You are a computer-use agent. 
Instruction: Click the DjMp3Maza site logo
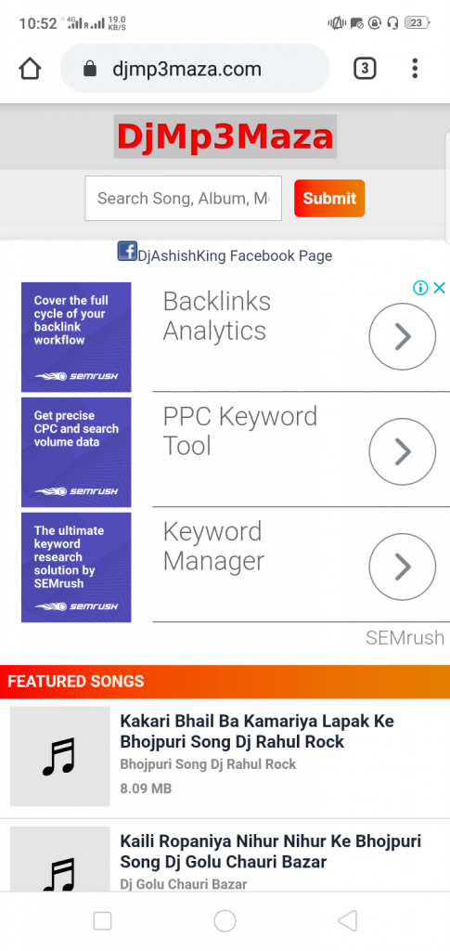(225, 137)
